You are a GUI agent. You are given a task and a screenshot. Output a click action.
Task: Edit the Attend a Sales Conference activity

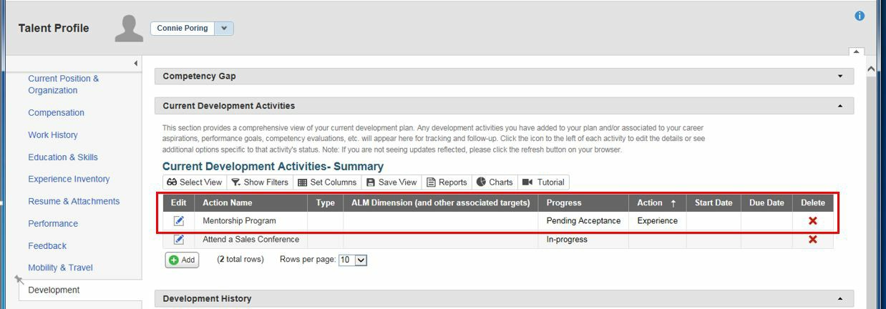click(179, 240)
